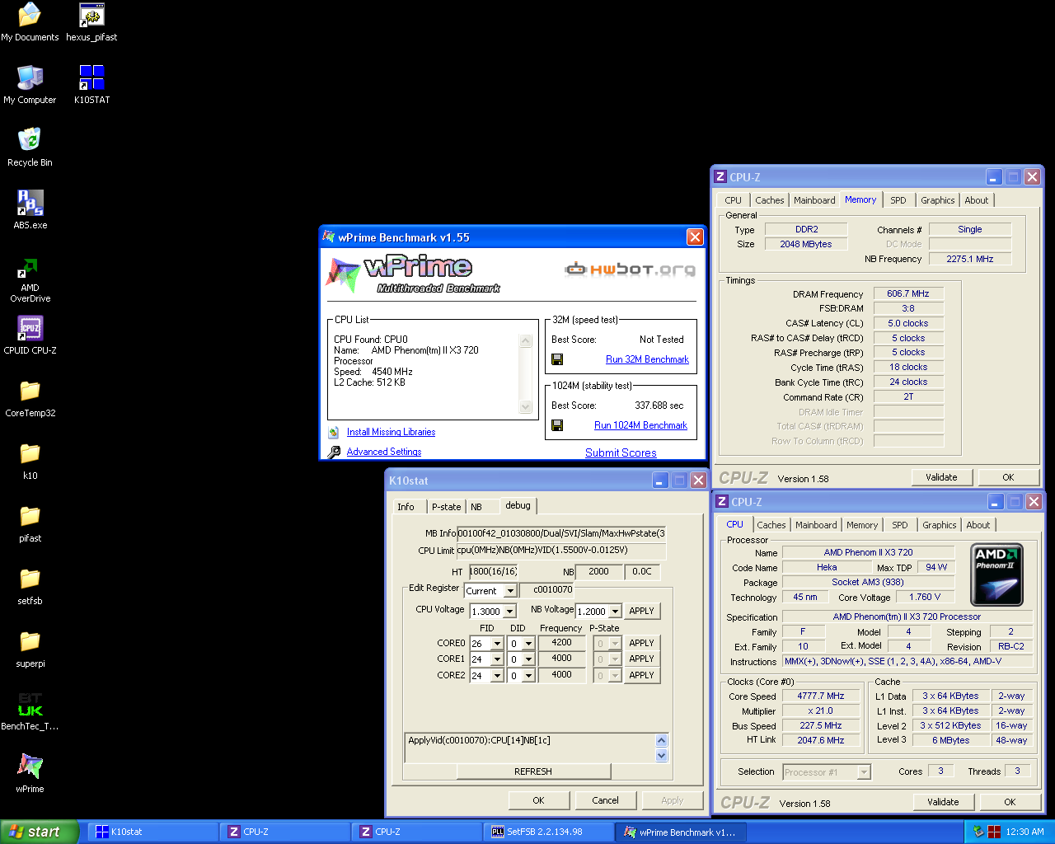
Task: Click the Run 1024M Benchmark link
Action: 640,425
